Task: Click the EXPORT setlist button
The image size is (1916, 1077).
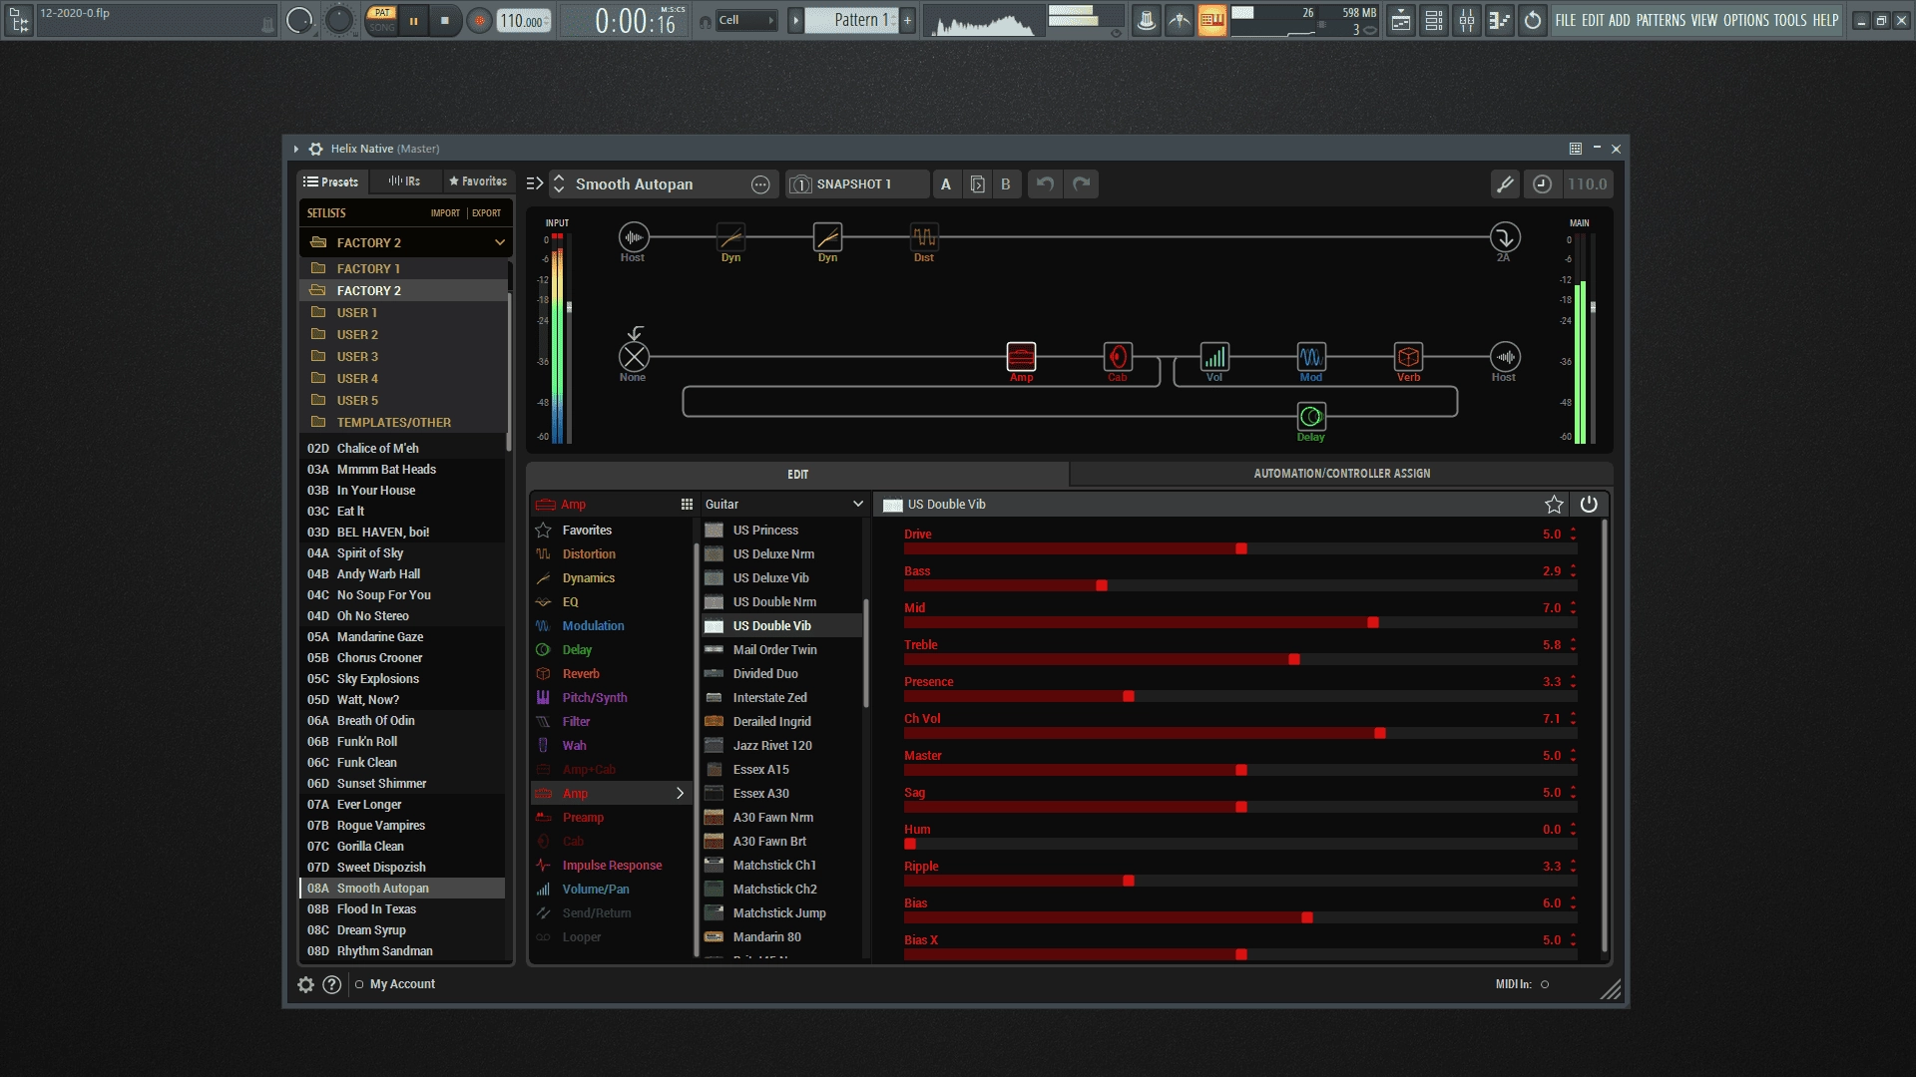Action: point(487,213)
